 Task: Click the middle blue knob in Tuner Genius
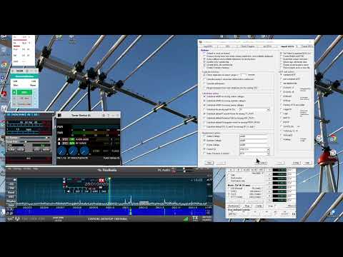[73, 151]
